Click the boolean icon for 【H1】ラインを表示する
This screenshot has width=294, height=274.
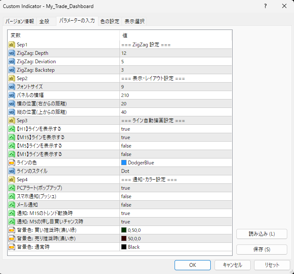(x=12, y=129)
